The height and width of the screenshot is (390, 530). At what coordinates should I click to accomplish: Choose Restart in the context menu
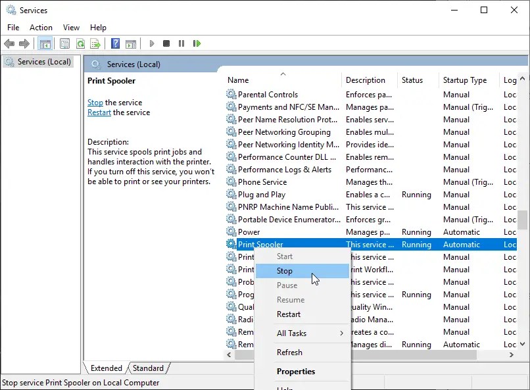(302, 314)
